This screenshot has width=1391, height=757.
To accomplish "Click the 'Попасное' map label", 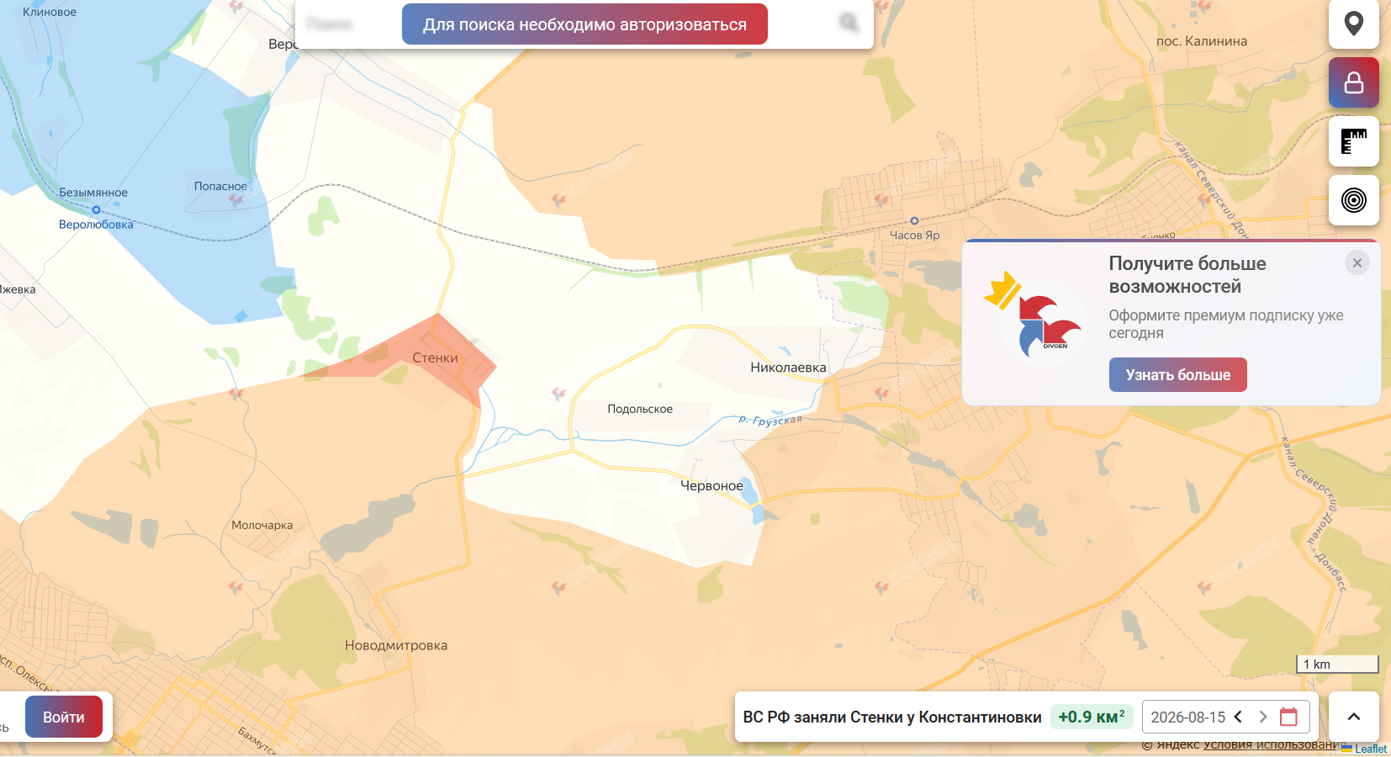I will coord(221,186).
